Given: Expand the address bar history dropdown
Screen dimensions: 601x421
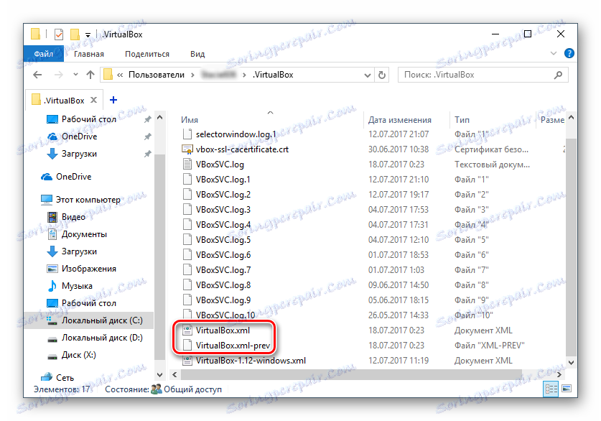Looking at the screenshot, I should coord(367,75).
